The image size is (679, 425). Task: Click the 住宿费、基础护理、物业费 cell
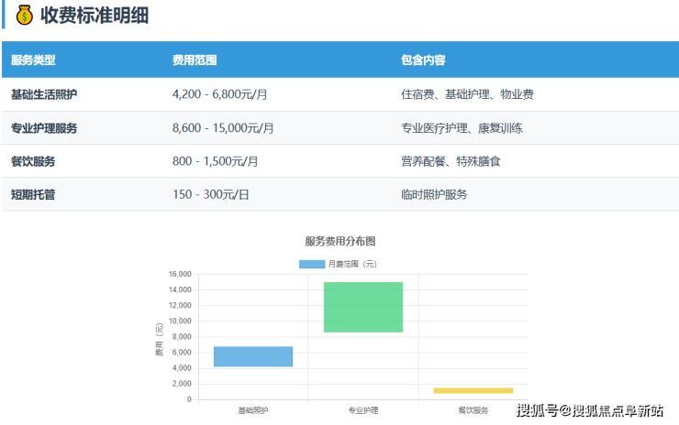[x=467, y=94]
